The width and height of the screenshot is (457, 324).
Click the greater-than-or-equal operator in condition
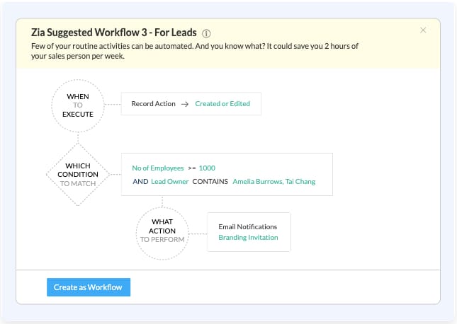pyautogui.click(x=191, y=168)
